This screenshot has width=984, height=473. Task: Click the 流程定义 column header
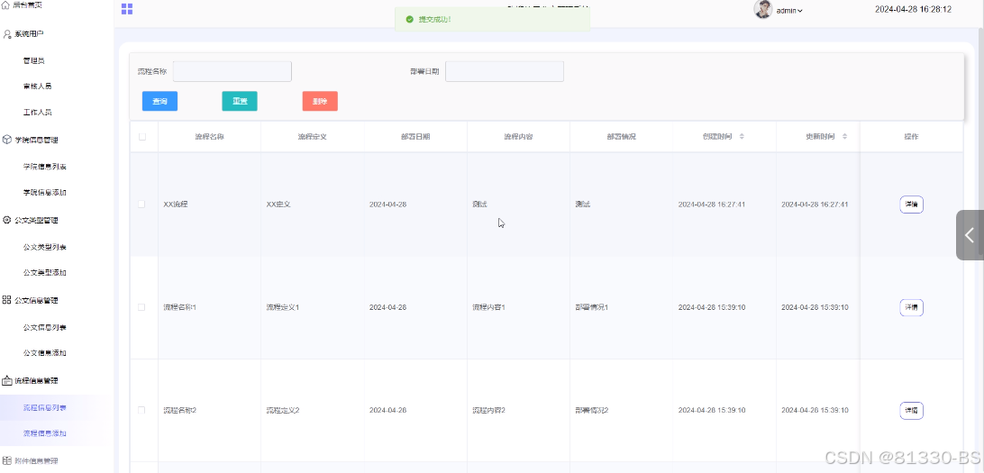click(x=313, y=136)
